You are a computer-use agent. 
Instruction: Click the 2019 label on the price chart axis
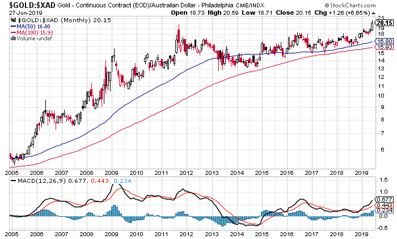click(359, 170)
